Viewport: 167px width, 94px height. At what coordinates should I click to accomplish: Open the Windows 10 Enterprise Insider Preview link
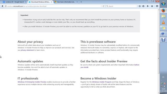point(32,82)
